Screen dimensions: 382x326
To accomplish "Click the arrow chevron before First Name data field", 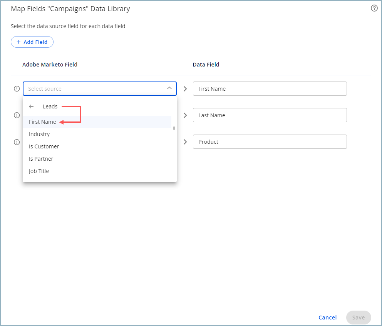I will tap(185, 89).
